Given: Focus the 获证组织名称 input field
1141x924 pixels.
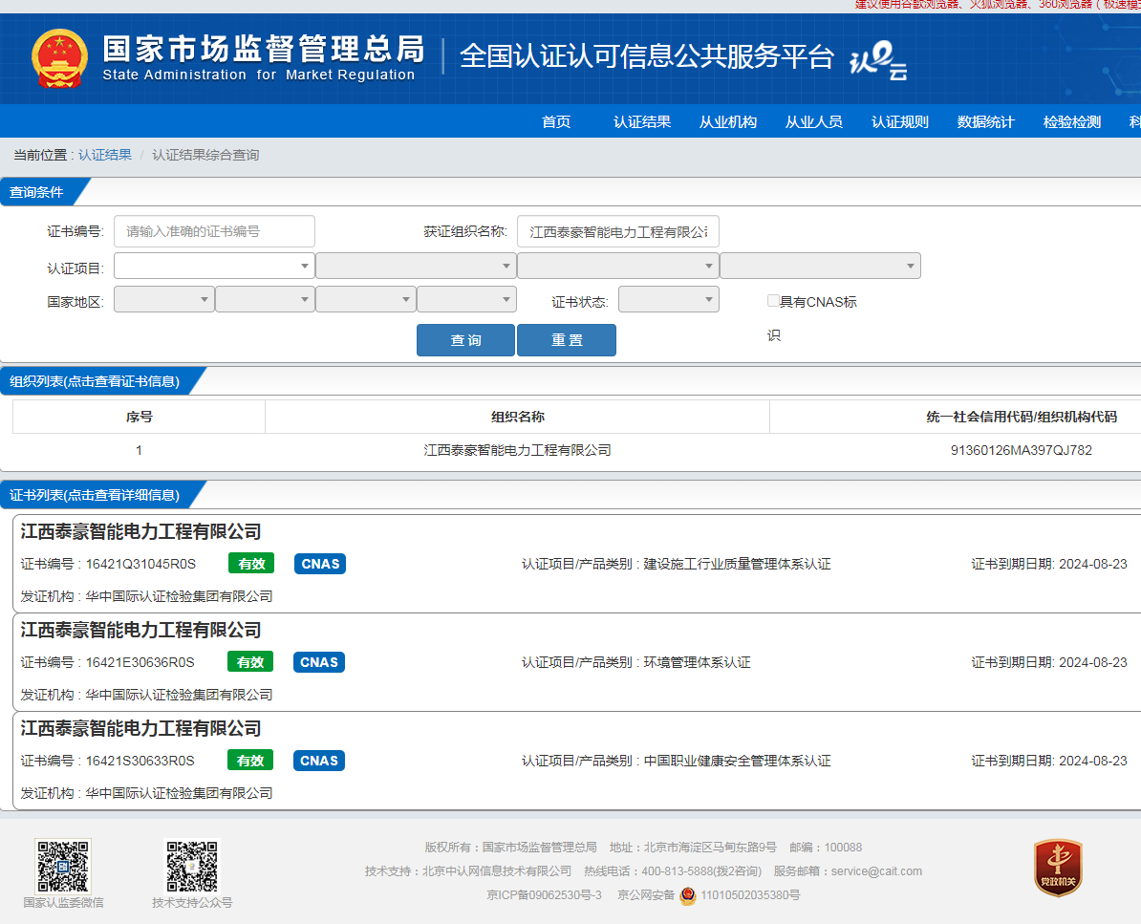Looking at the screenshot, I should point(617,232).
